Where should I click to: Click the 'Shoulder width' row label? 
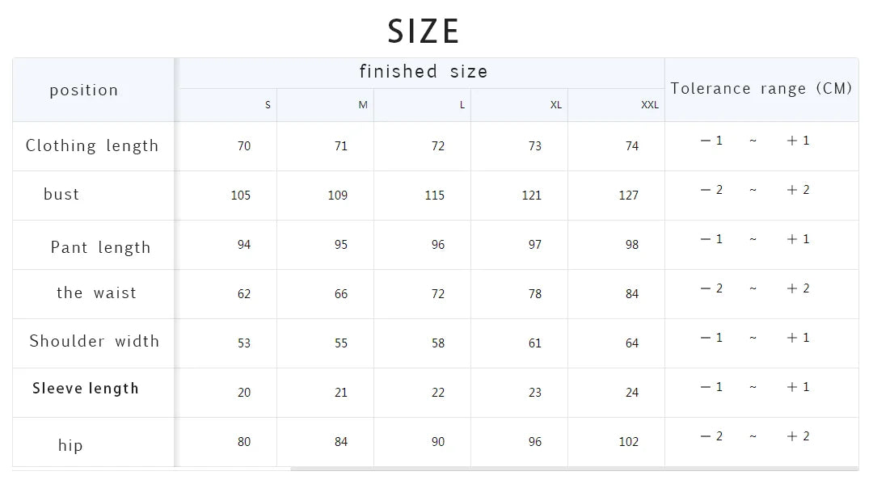pos(94,341)
